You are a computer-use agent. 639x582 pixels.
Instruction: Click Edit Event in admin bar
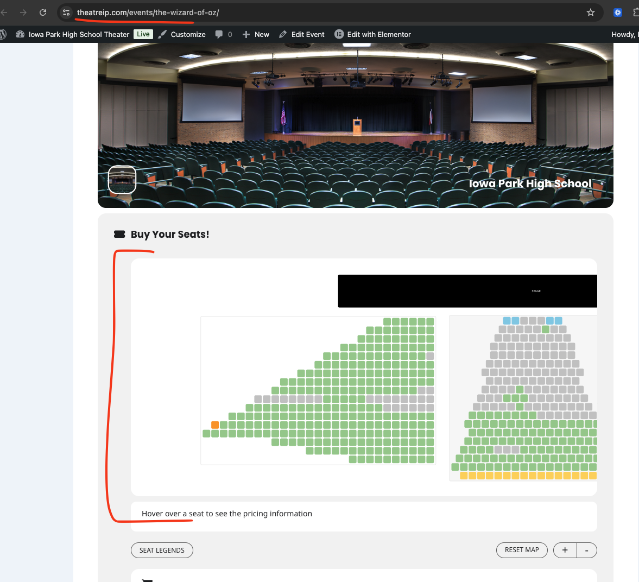(301, 34)
